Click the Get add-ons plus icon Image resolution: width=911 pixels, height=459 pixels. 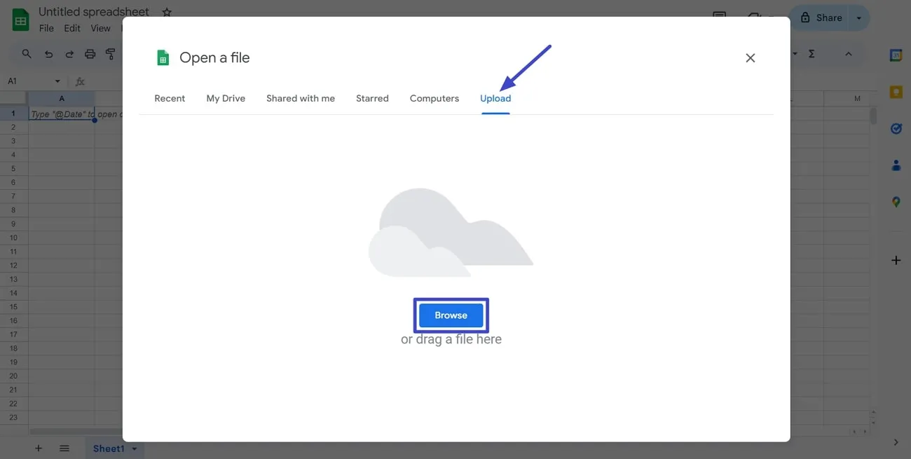(896, 261)
